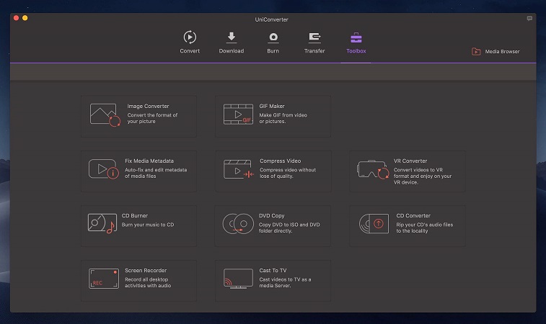Open the Download section icon
Viewport: 546px width, 324px height.
(x=232, y=37)
